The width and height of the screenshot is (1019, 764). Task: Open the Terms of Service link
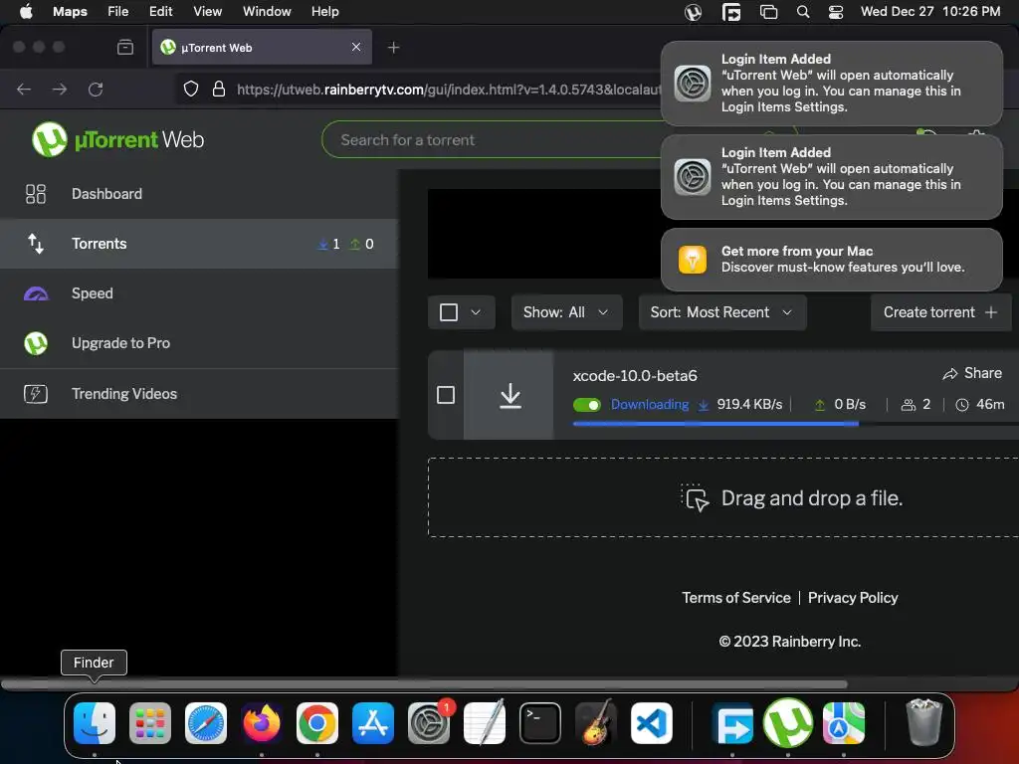tap(736, 598)
